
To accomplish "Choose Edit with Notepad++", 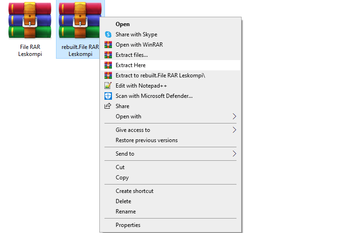I will (x=171, y=86).
